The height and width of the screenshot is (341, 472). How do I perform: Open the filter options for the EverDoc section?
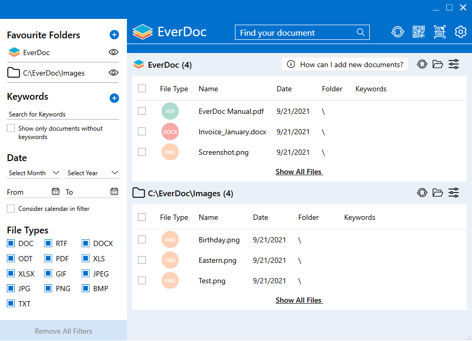click(454, 64)
